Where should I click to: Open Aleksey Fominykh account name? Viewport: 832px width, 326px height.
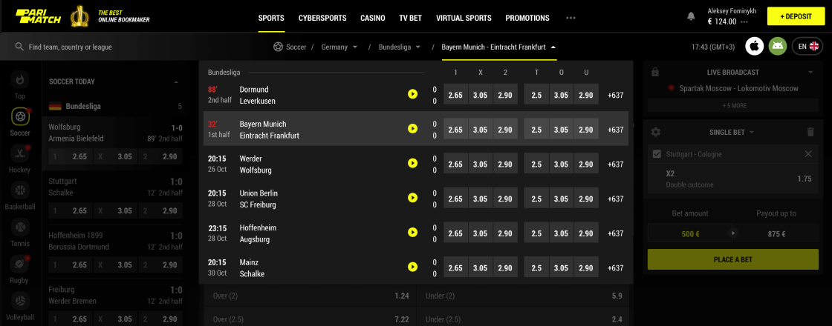733,10
